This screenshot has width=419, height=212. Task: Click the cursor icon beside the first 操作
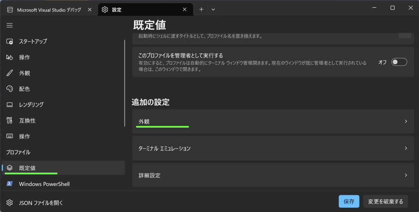pos(9,57)
